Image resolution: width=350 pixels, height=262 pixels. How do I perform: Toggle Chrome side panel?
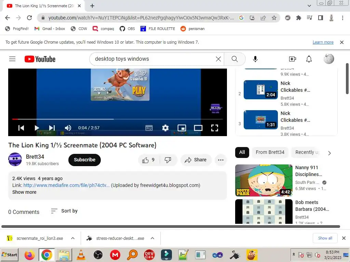point(321,18)
